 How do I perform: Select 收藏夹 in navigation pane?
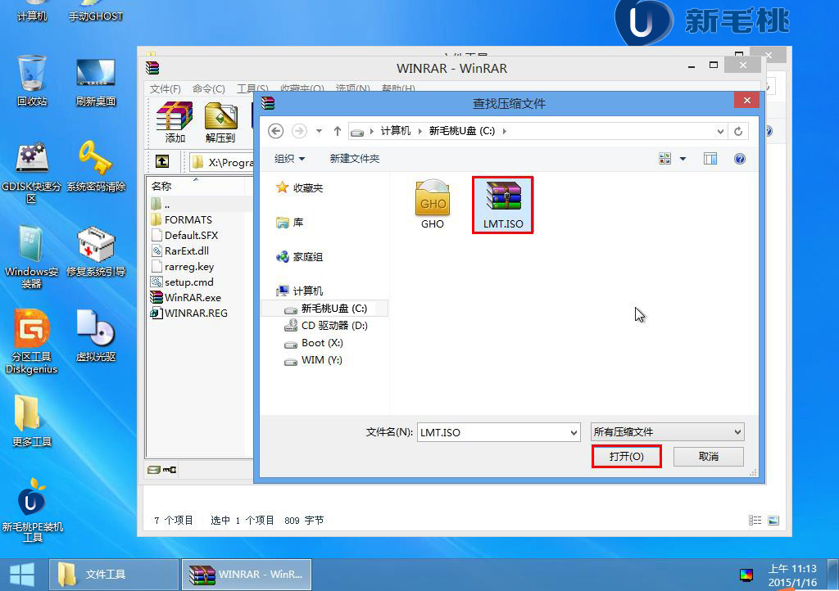click(x=300, y=188)
